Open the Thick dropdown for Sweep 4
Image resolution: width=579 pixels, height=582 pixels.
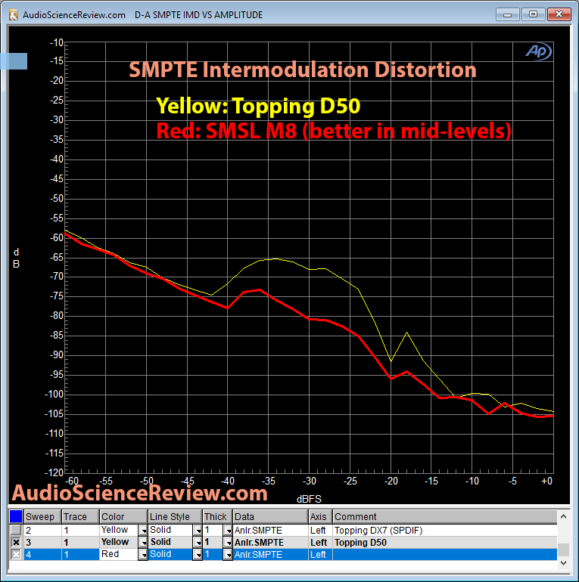(228, 555)
